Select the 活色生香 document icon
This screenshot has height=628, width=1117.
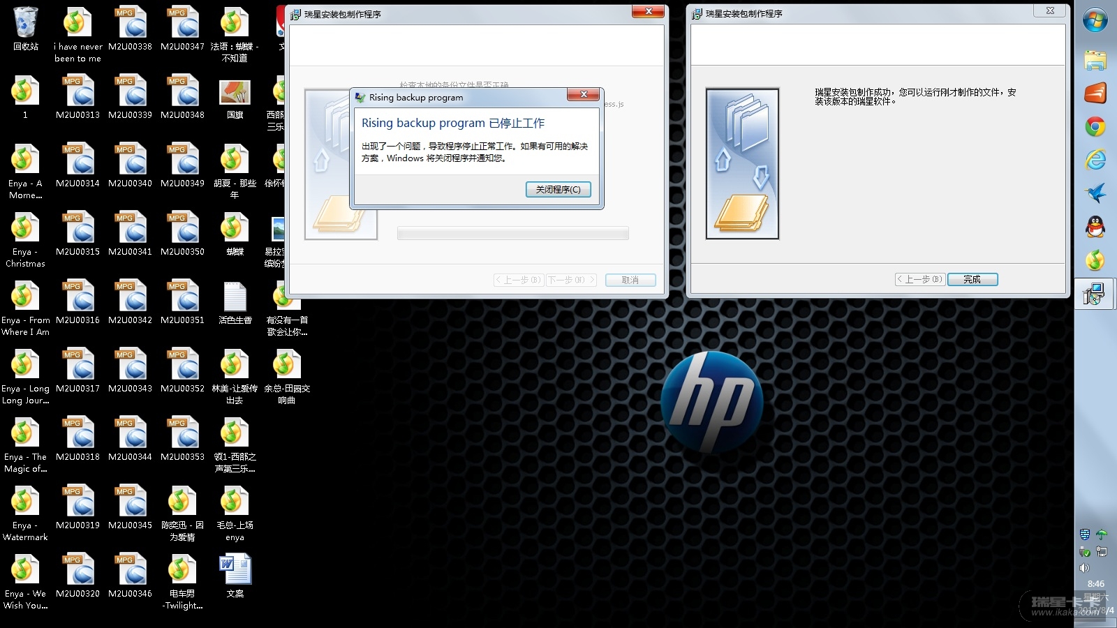(x=235, y=303)
